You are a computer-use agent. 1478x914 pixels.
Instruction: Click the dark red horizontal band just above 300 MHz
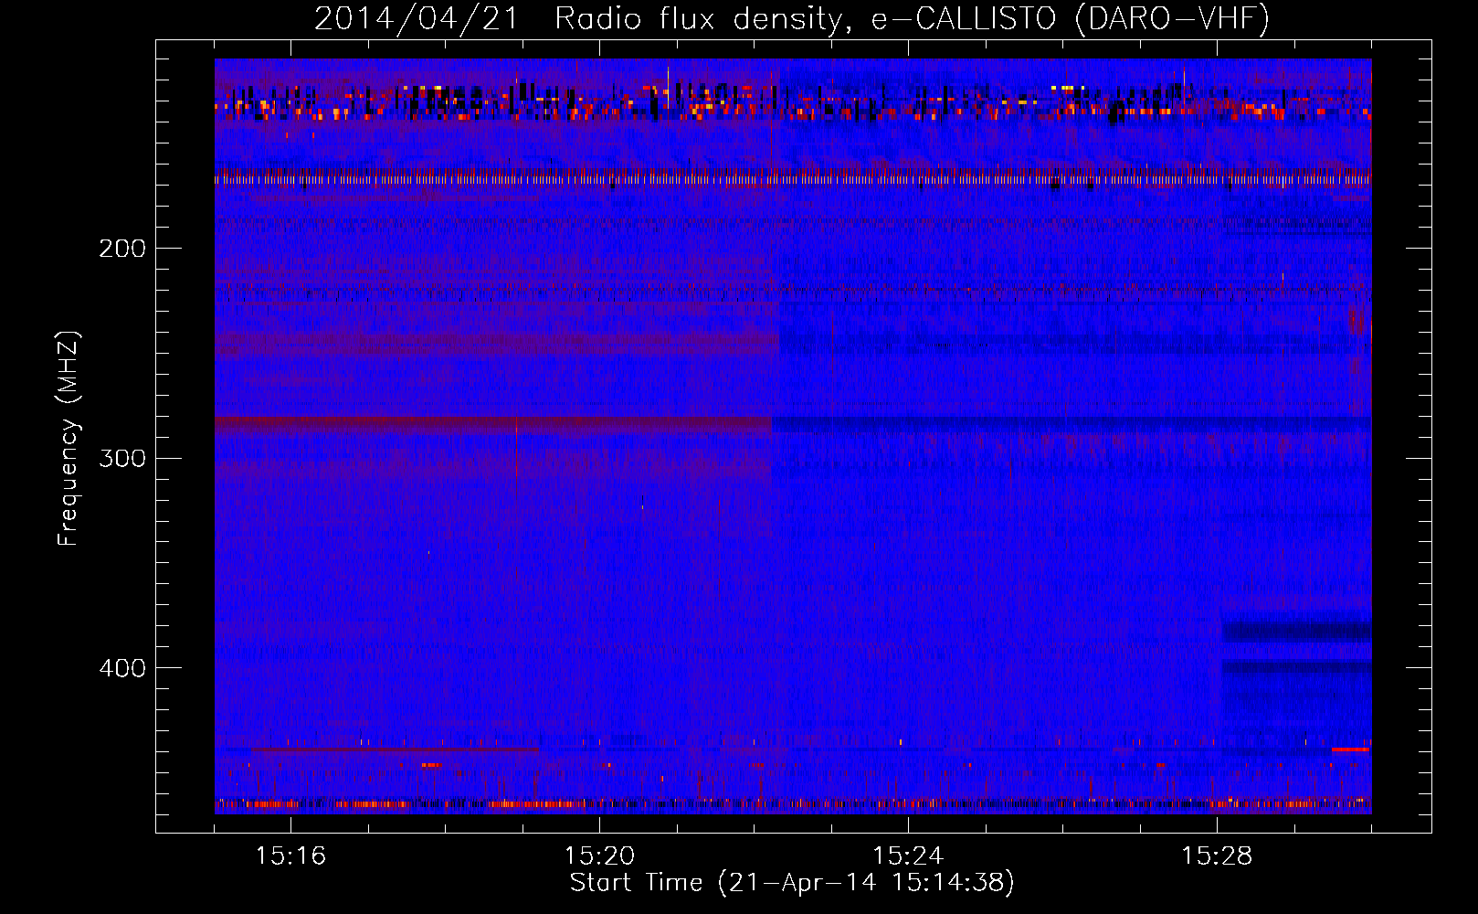tap(493, 423)
